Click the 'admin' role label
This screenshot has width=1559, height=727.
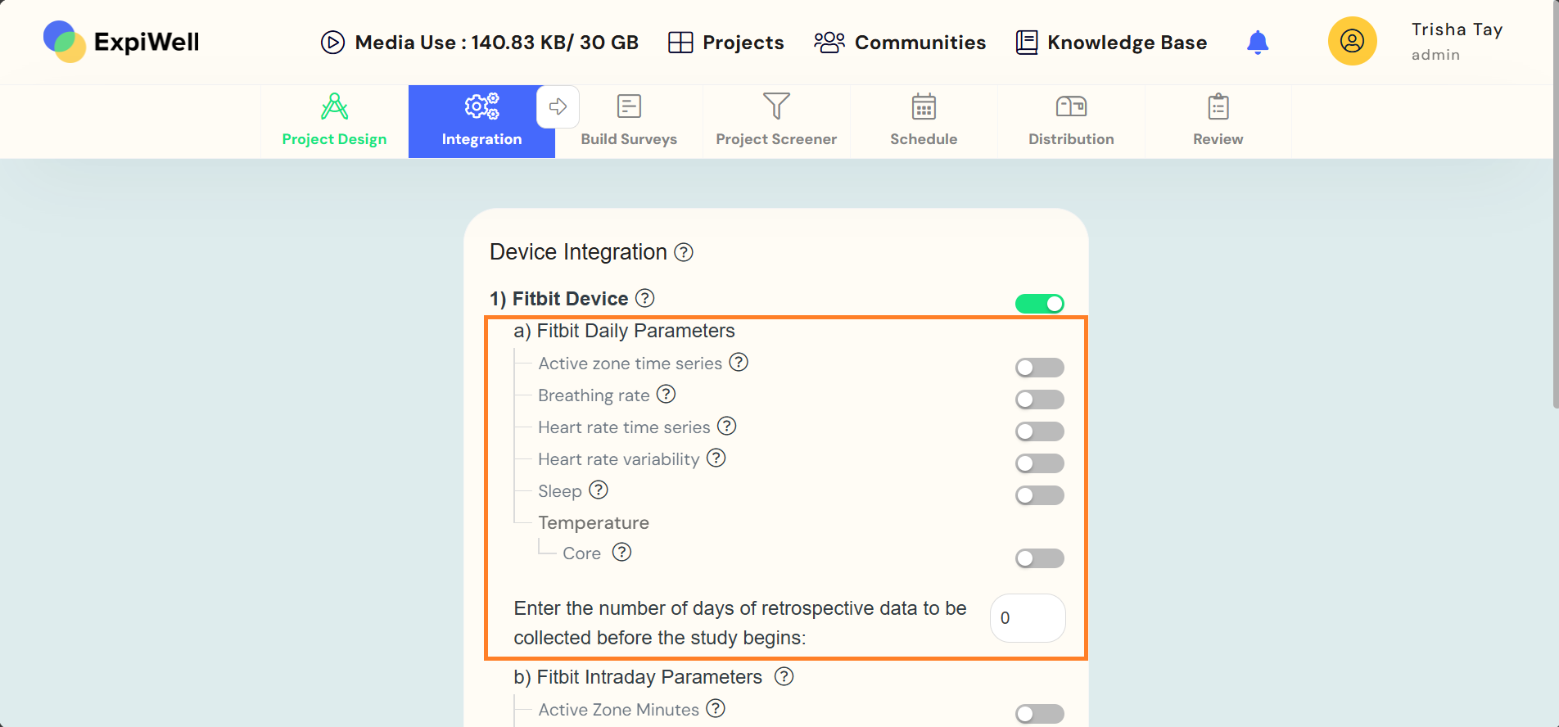point(1435,55)
